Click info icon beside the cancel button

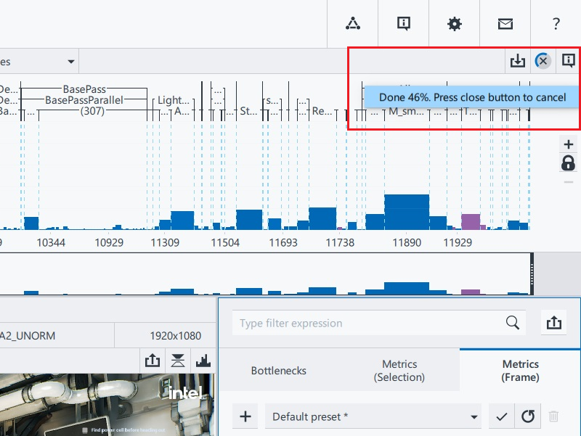click(x=569, y=61)
